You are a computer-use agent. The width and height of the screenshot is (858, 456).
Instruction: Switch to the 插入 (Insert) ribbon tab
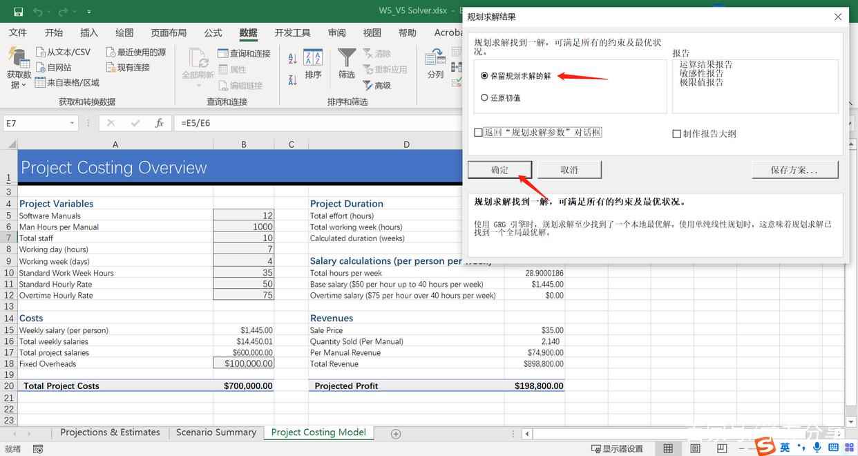[89, 32]
